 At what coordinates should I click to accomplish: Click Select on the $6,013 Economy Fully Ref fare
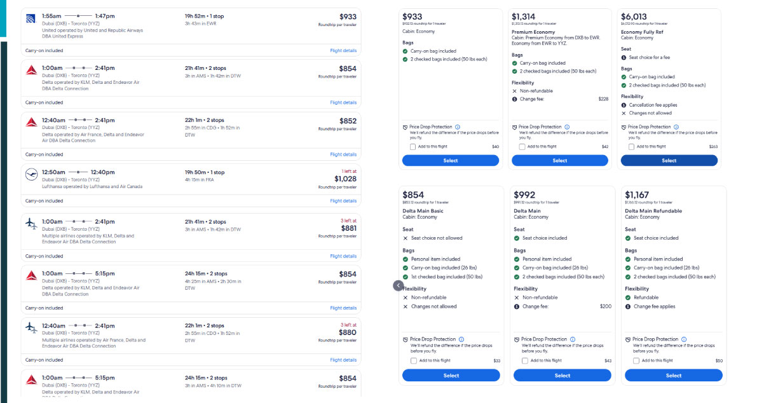(669, 160)
